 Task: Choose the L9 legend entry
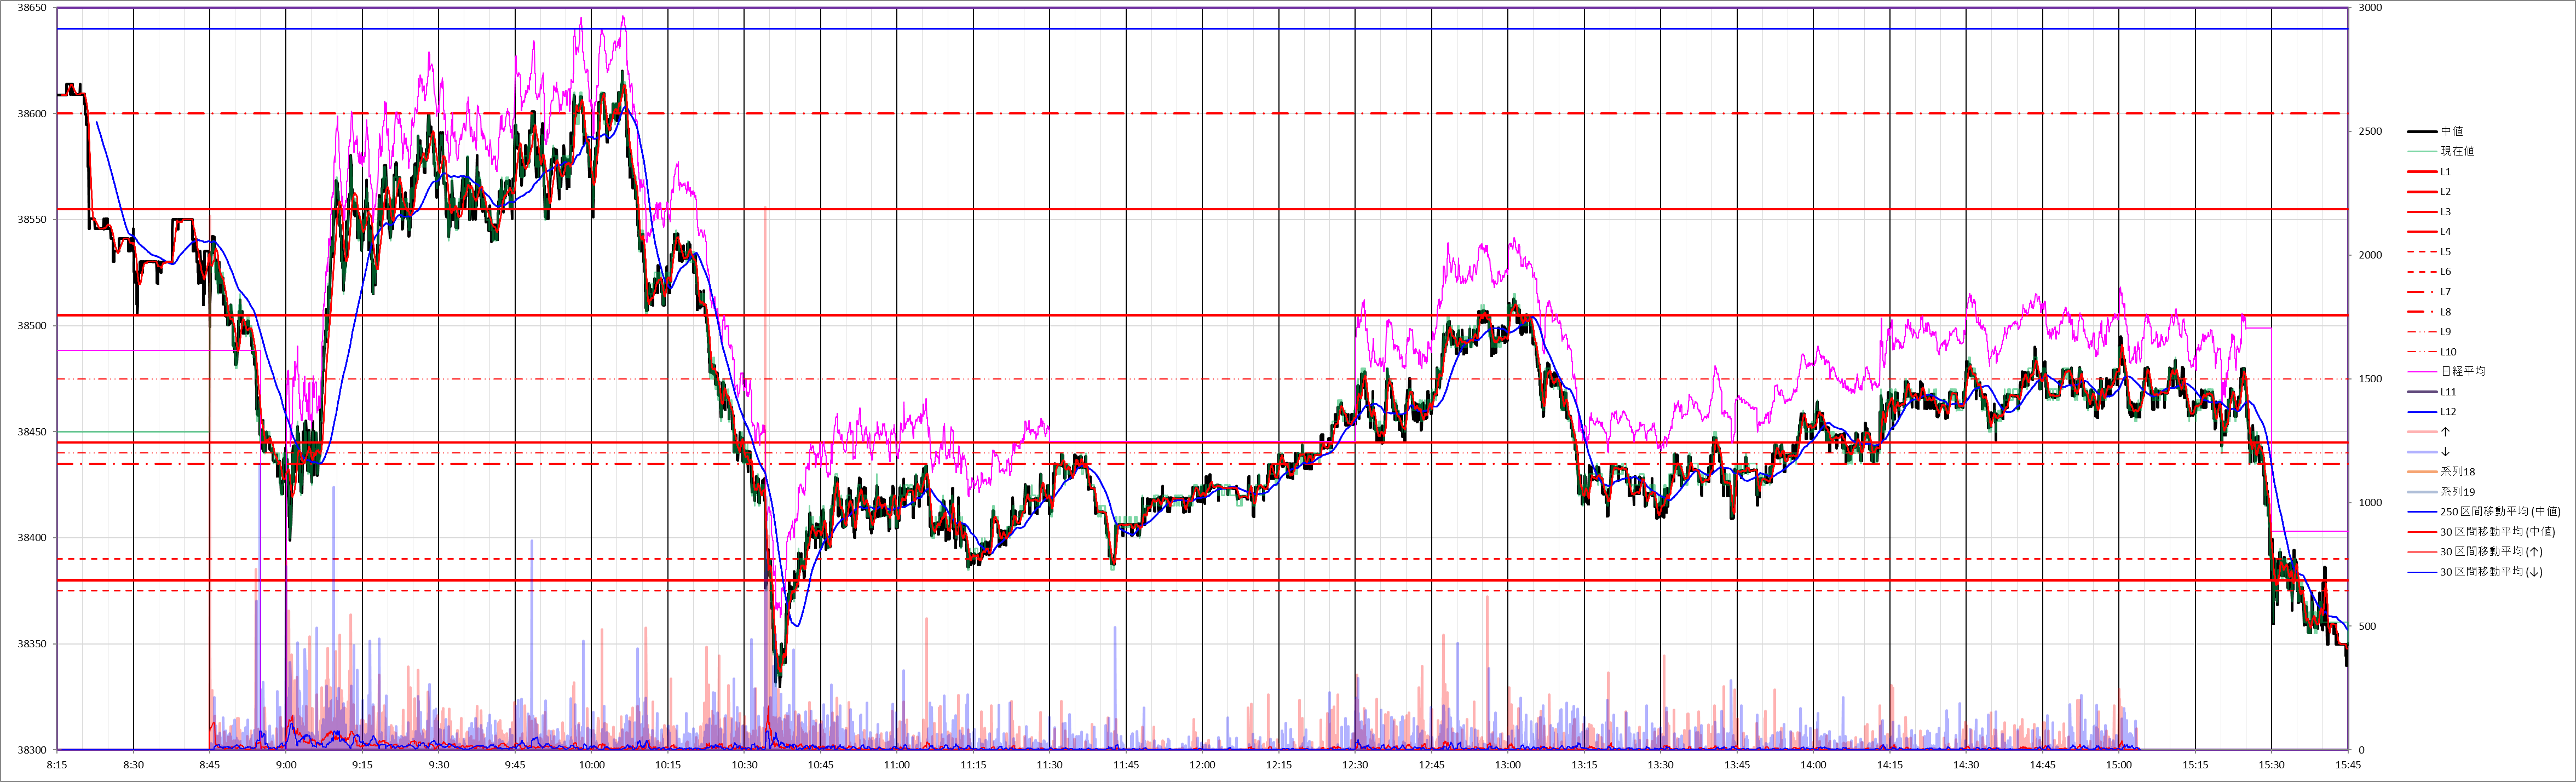(x=2429, y=332)
